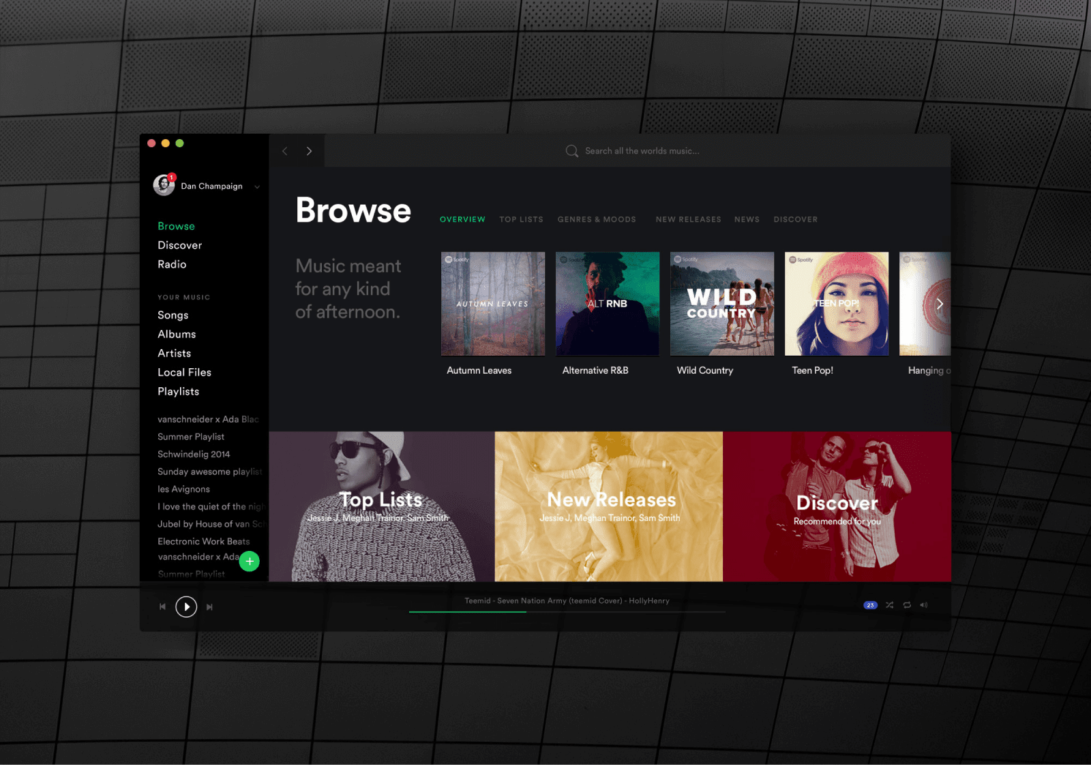Enable shuffle playback
Screen dimensions: 1091x765
click(889, 605)
